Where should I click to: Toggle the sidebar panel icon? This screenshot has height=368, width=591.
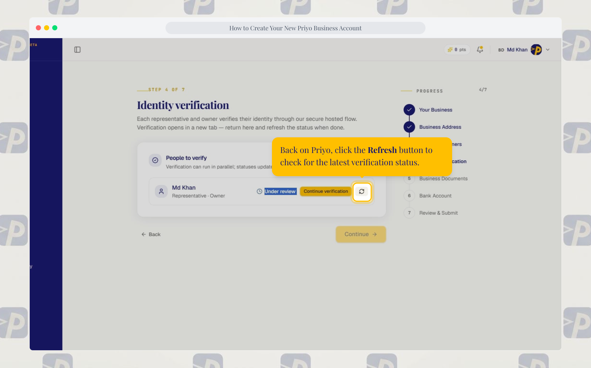coord(77,50)
